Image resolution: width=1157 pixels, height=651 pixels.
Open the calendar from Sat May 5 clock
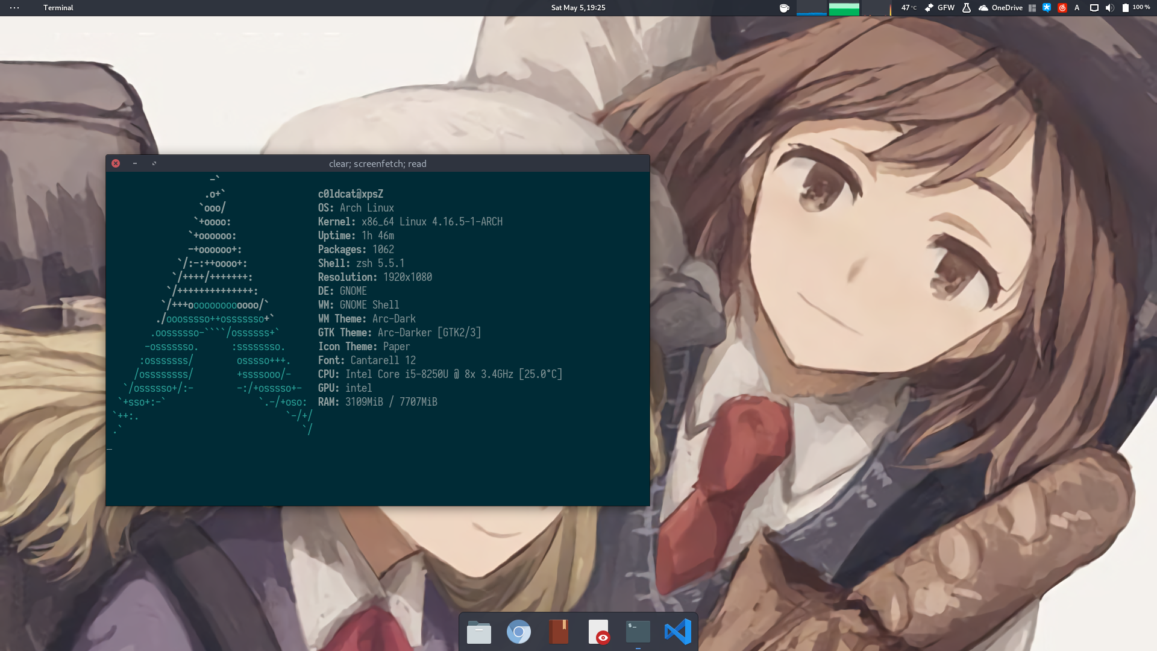[x=578, y=8]
